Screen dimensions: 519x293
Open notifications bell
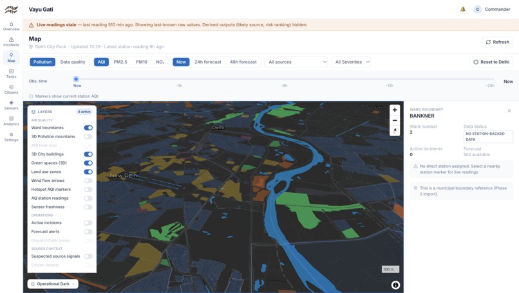463,9
